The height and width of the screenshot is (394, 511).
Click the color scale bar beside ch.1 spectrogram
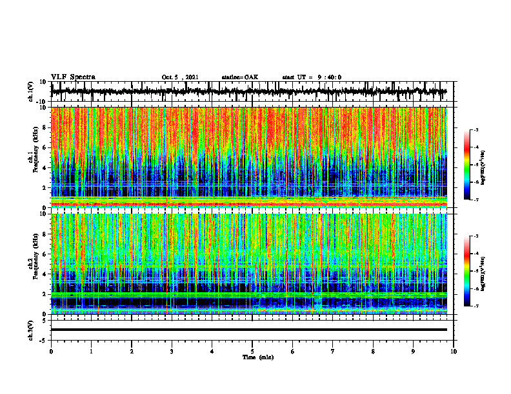[x=466, y=165]
